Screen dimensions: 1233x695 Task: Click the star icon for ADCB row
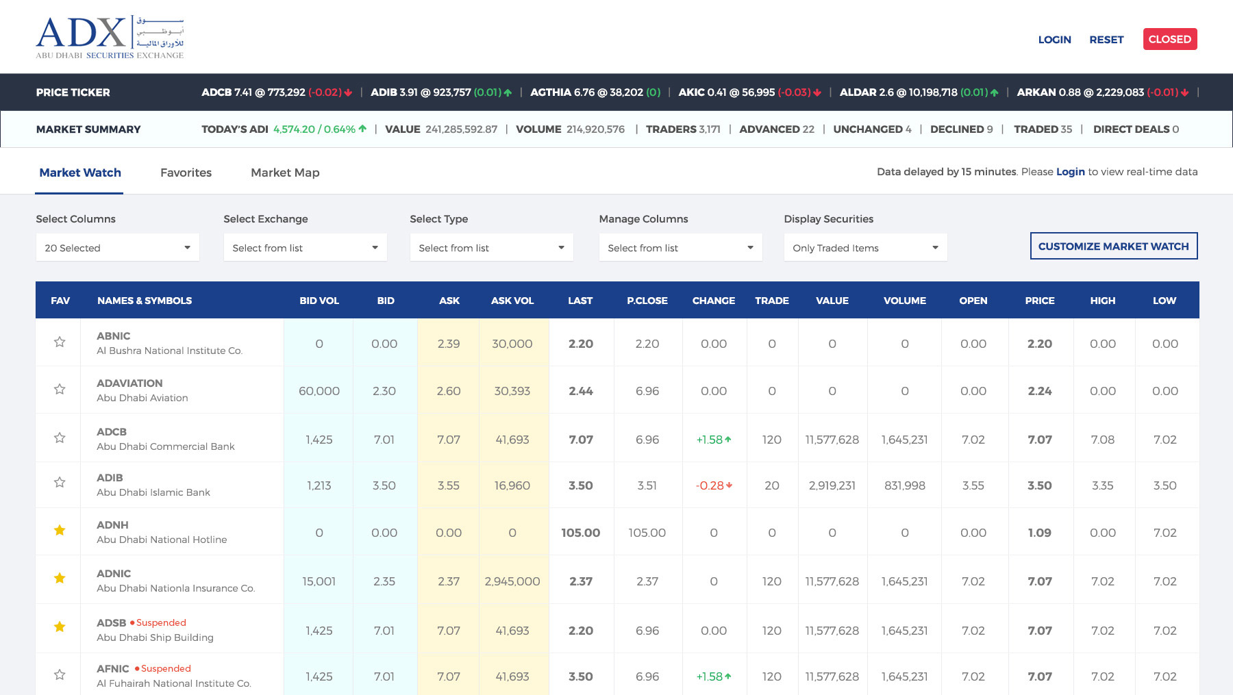point(60,438)
